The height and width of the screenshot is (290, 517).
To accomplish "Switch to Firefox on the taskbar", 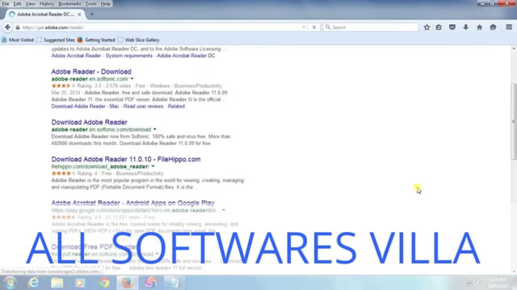I will tap(127, 283).
